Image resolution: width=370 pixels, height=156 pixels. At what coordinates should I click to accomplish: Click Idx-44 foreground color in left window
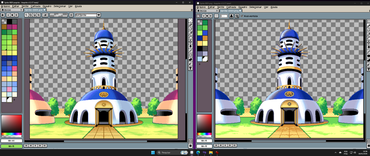tap(11, 141)
